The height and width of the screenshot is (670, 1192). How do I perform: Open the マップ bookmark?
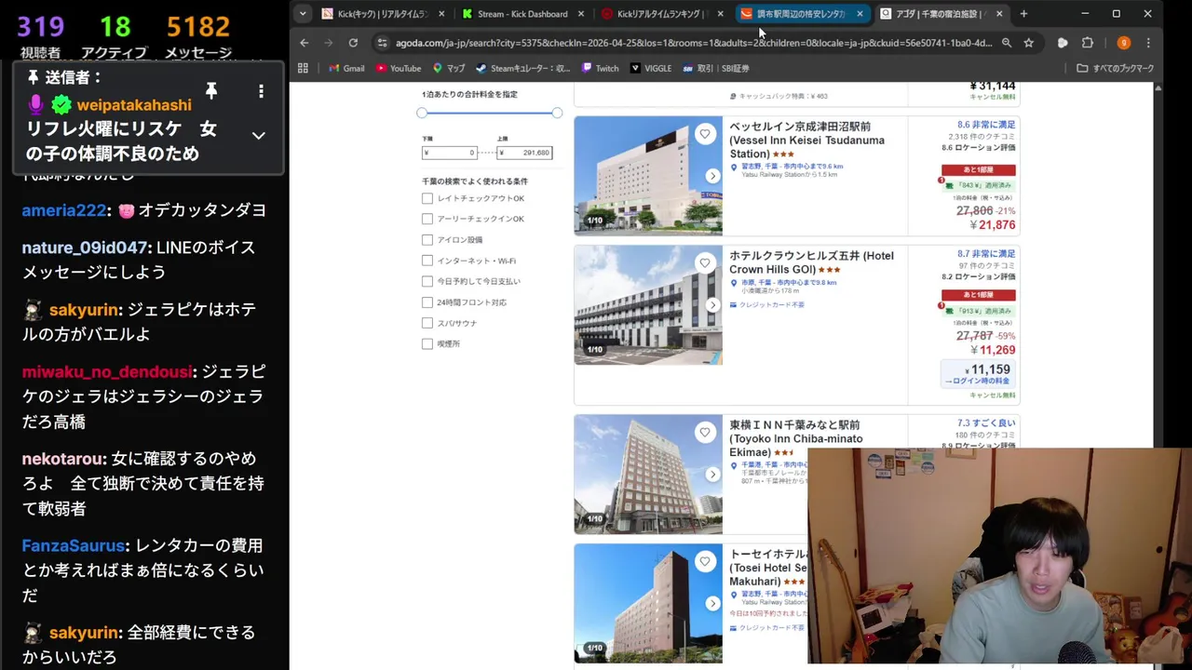(x=449, y=68)
